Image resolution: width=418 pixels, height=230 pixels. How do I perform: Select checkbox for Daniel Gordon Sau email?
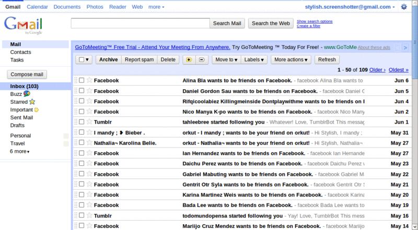click(82, 91)
